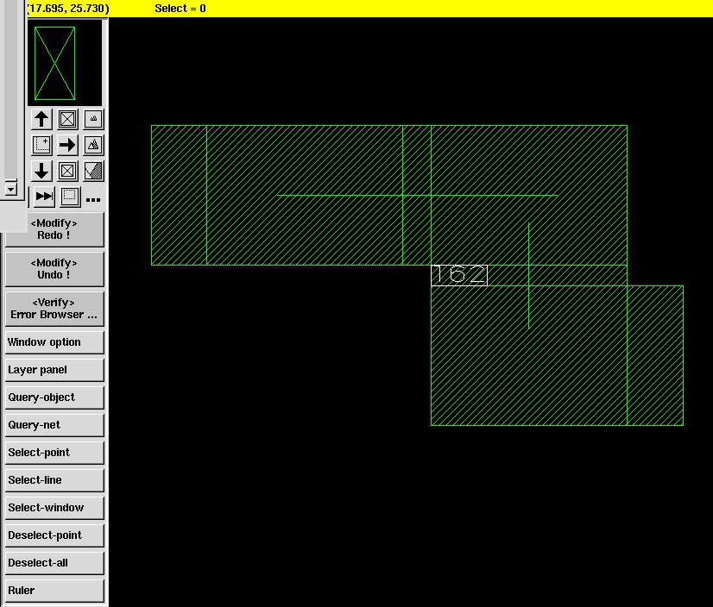The image size is (713, 607).
Task: Click the pan right arrow icon
Action: click(x=67, y=145)
